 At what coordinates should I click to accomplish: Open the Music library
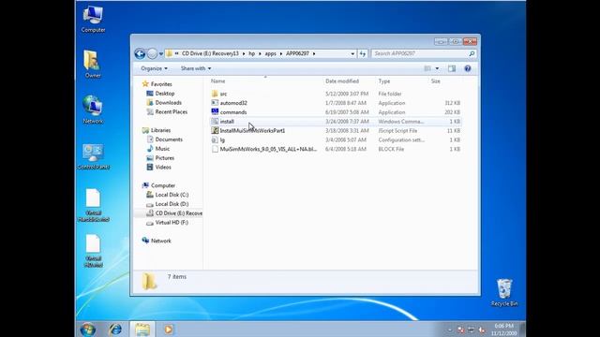point(162,149)
